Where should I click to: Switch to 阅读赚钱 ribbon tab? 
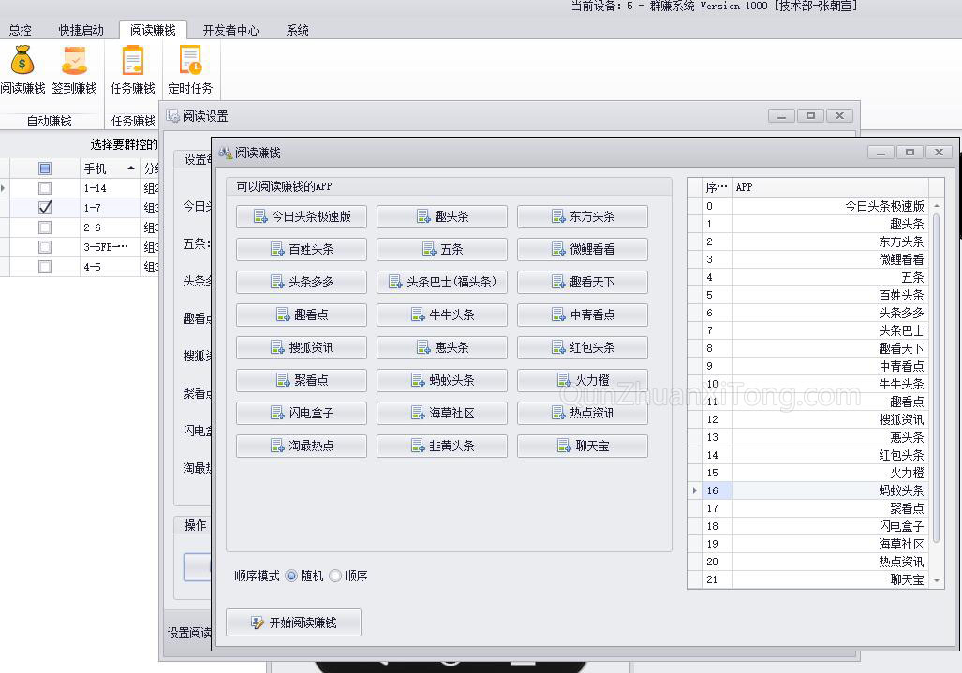point(153,30)
